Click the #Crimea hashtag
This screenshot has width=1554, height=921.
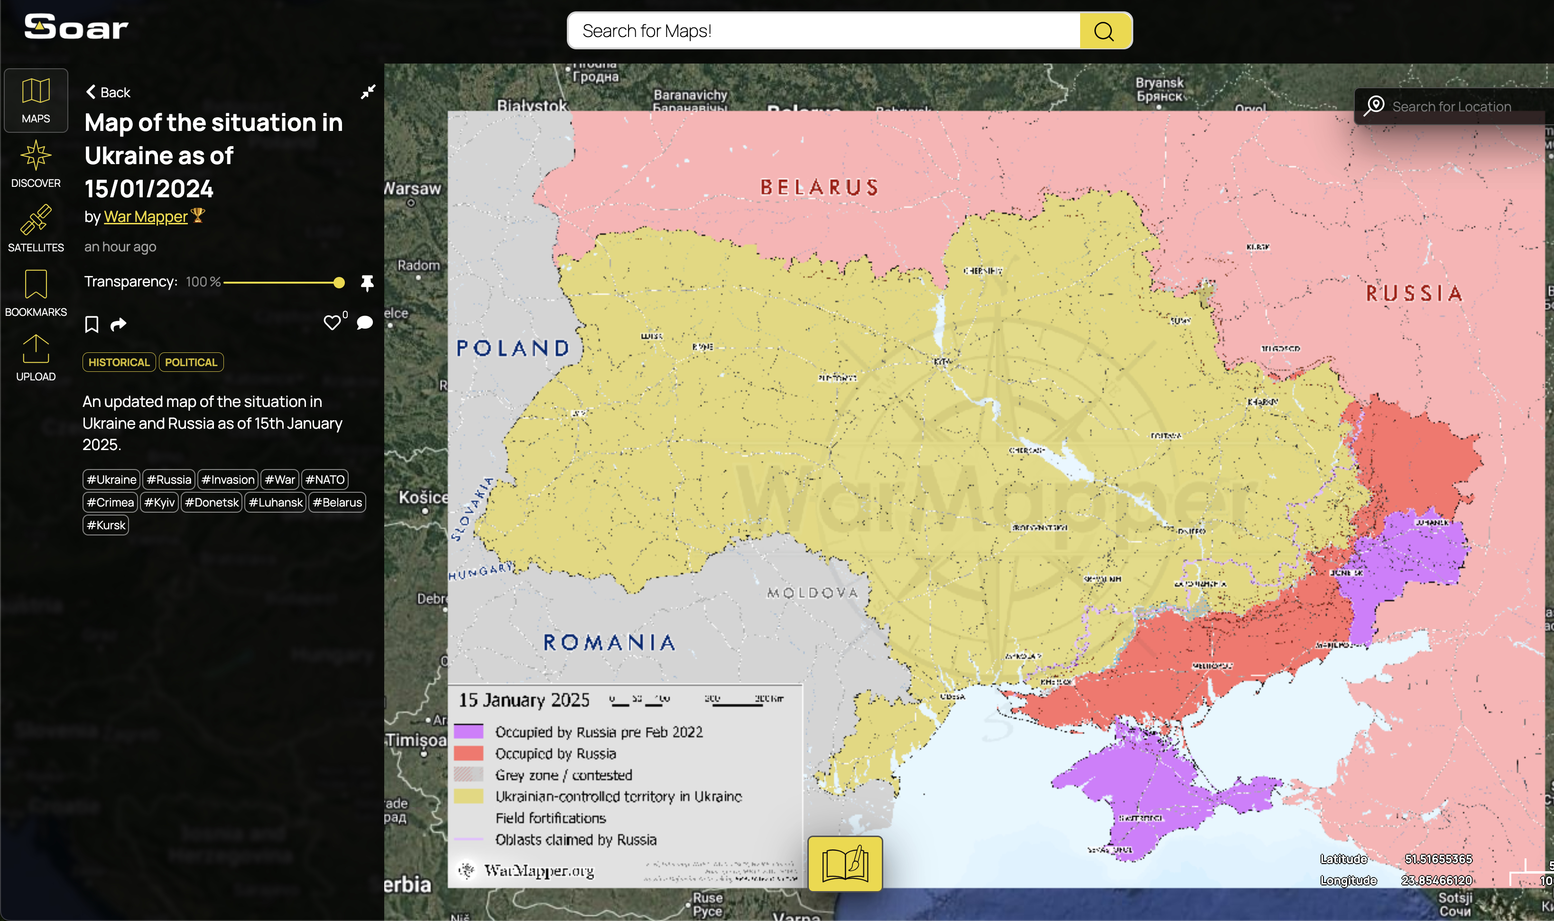[x=111, y=503]
